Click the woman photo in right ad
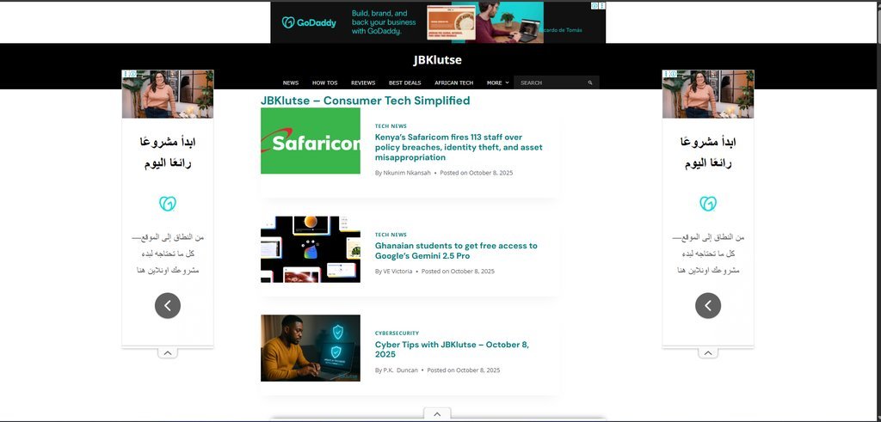The width and height of the screenshot is (881, 422). point(708,94)
